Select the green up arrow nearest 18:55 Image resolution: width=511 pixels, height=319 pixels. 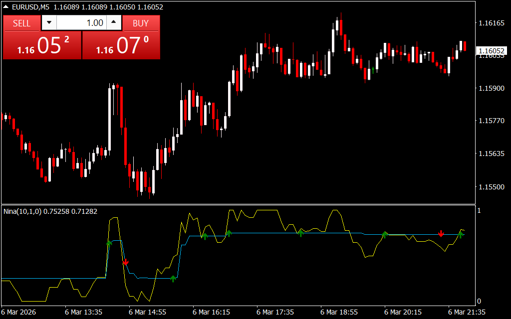click(300, 232)
